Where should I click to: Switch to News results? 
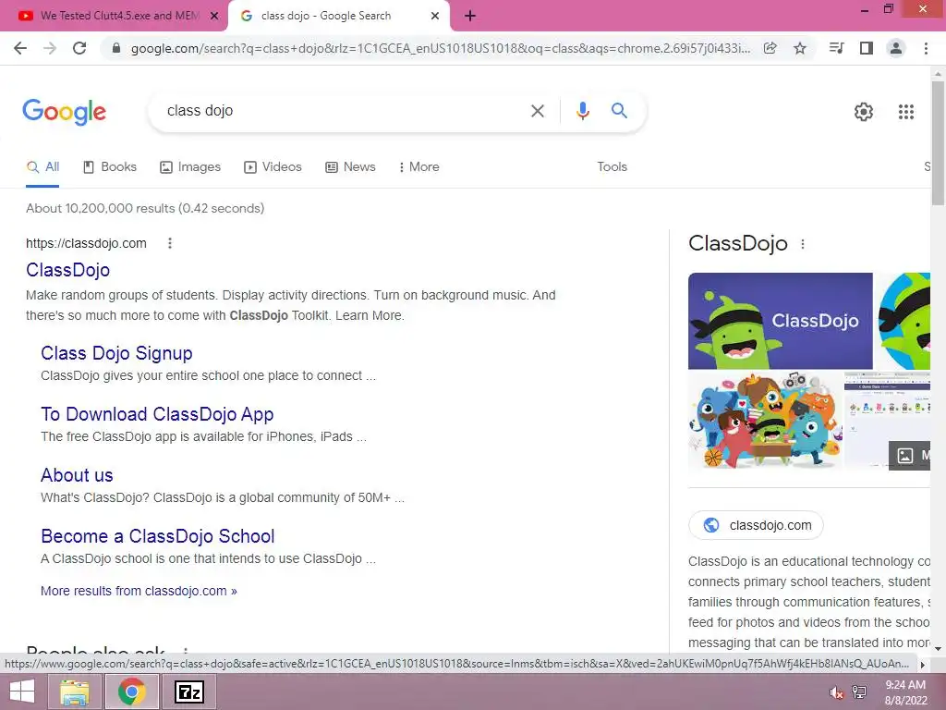[x=350, y=167]
